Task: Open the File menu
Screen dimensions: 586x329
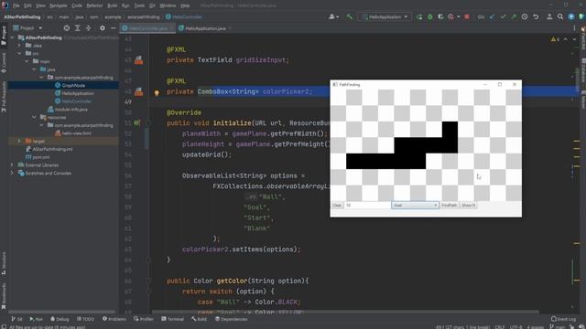Action: [16, 5]
